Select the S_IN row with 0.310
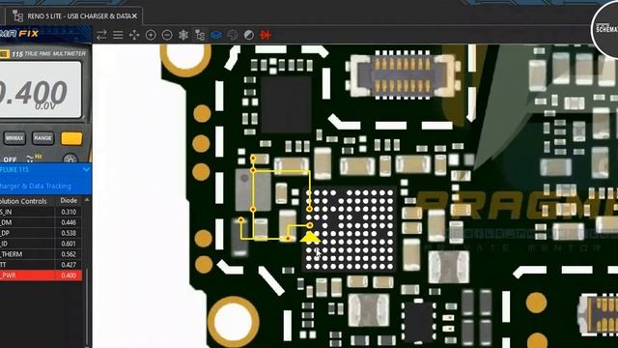This screenshot has width=618, height=348. (x=41, y=212)
